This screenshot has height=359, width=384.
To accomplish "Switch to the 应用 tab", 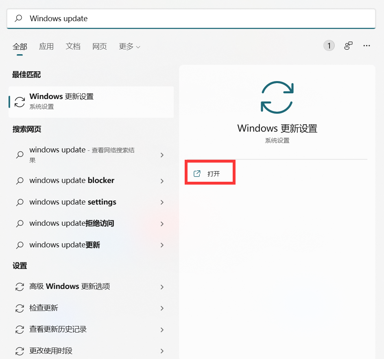I will [x=46, y=46].
